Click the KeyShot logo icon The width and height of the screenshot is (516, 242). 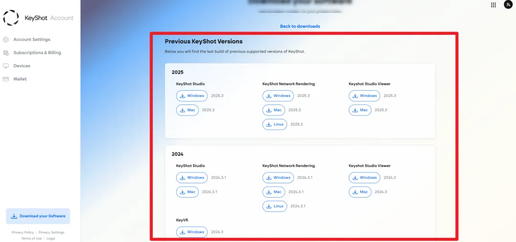[x=11, y=18]
